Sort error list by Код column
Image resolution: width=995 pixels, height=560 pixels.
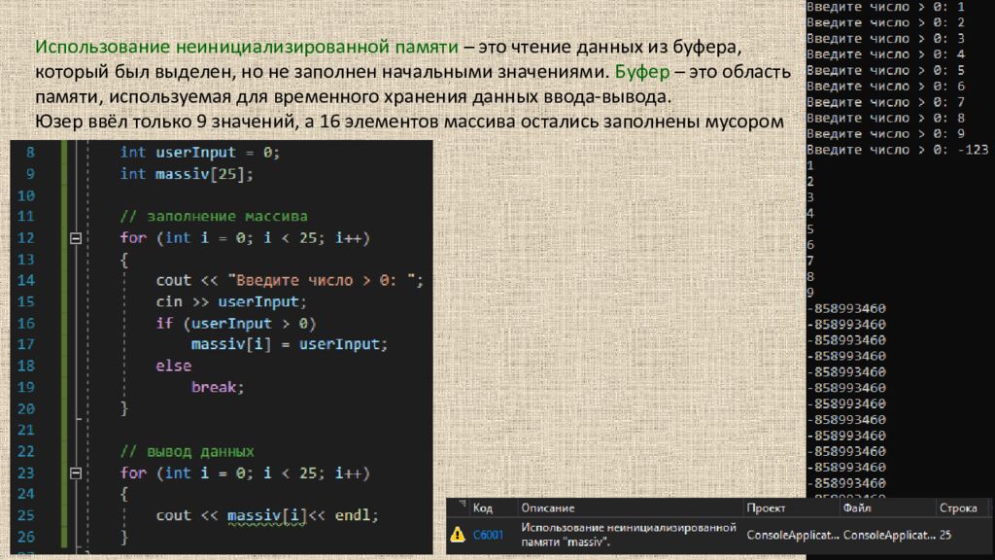coord(482,507)
